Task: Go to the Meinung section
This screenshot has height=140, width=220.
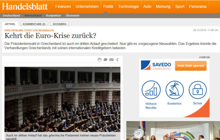Action: [x=163, y=7]
